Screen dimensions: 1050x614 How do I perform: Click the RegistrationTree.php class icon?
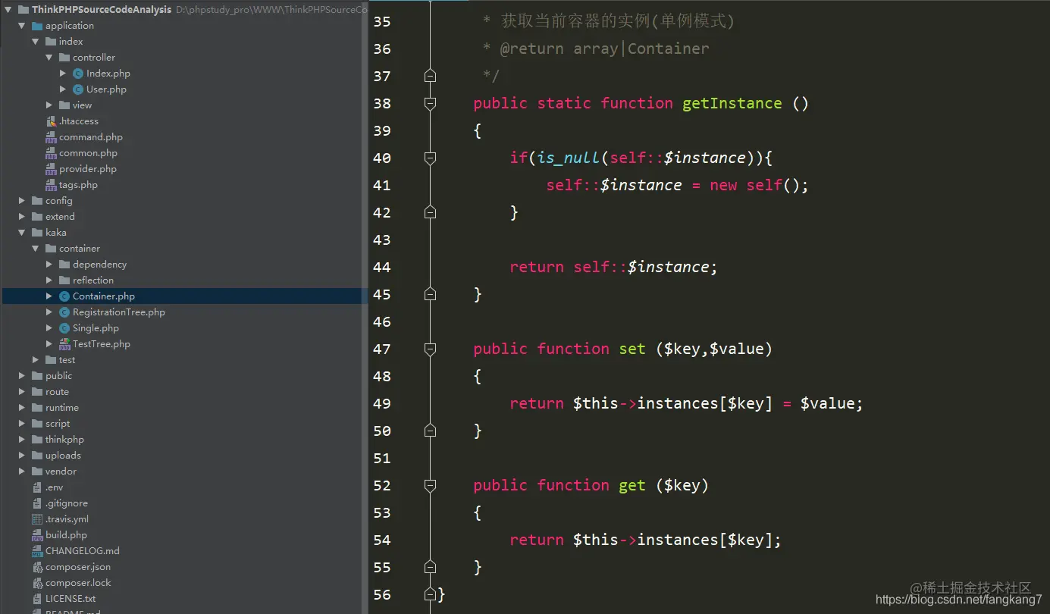(x=64, y=312)
